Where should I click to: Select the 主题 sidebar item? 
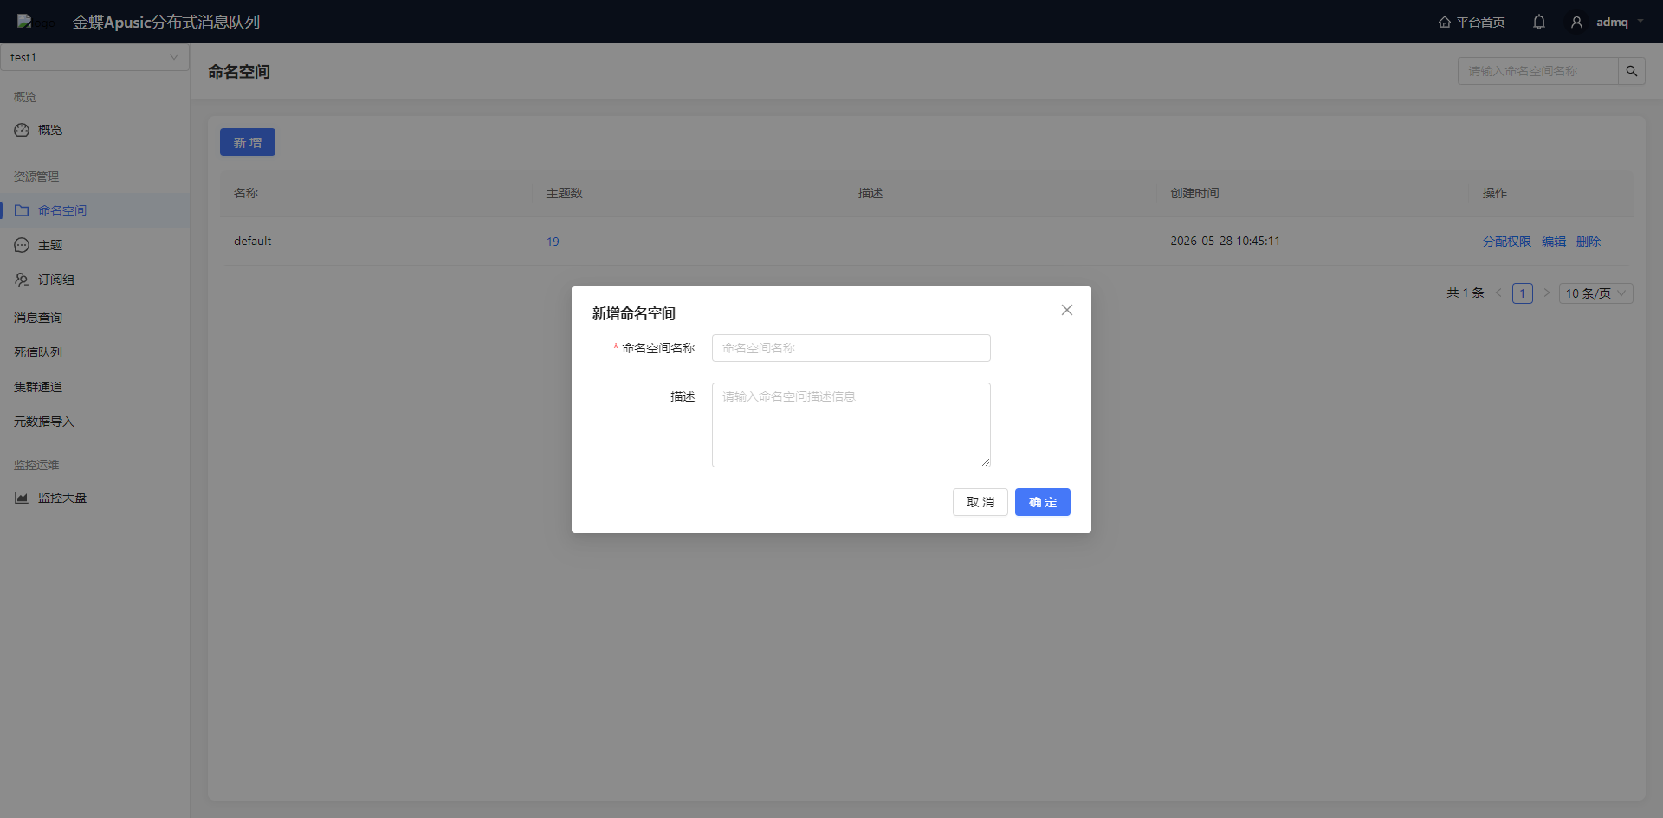pyautogui.click(x=50, y=245)
